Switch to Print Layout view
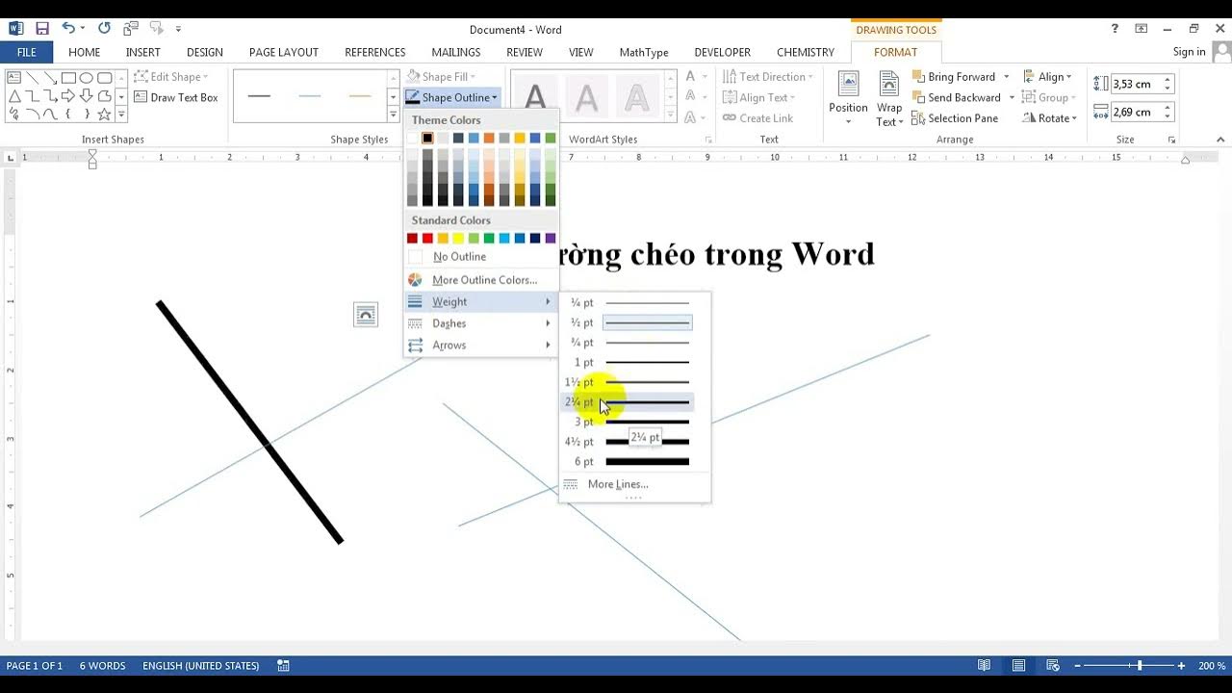 (1018, 665)
